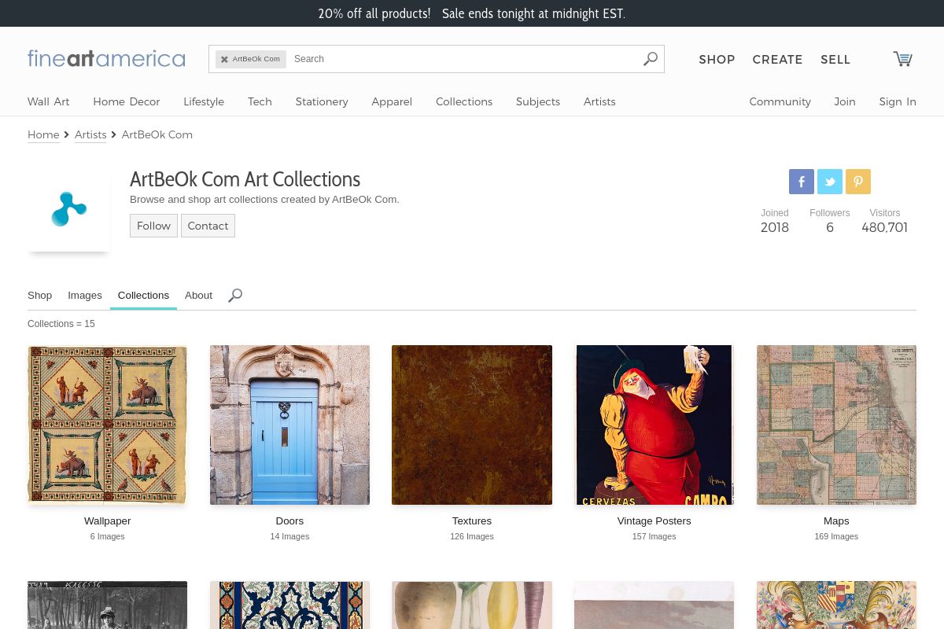Open the search icon beside the About tab

235,296
